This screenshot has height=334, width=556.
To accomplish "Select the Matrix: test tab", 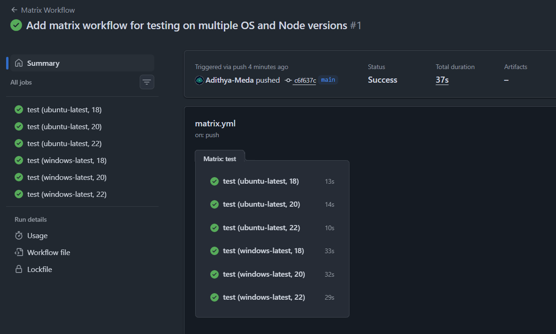I will (220, 159).
